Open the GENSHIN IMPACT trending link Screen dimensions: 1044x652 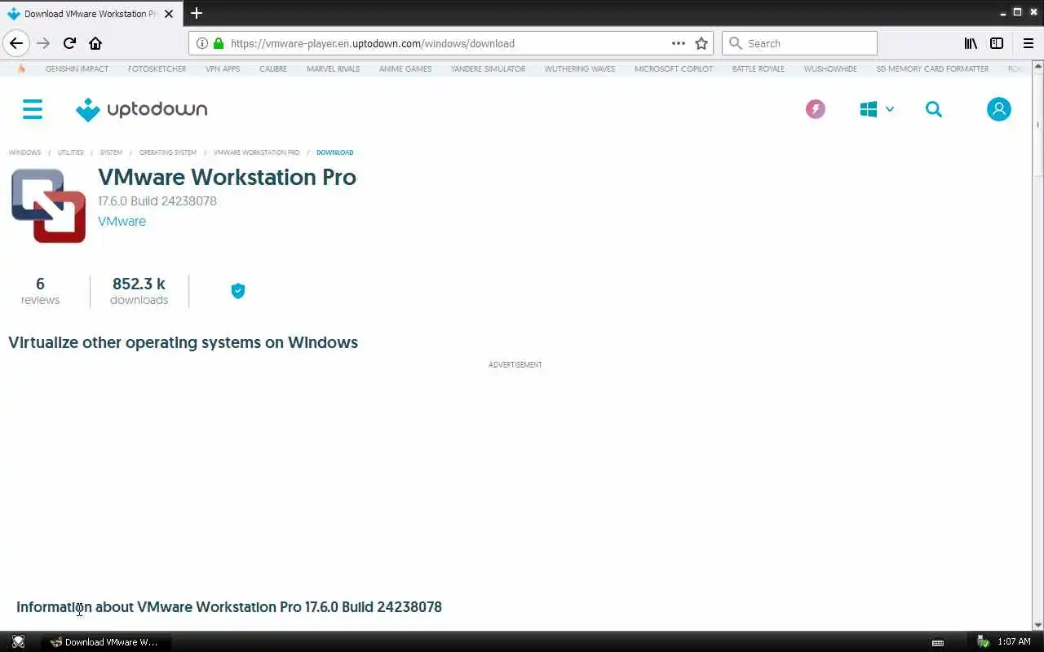(77, 68)
